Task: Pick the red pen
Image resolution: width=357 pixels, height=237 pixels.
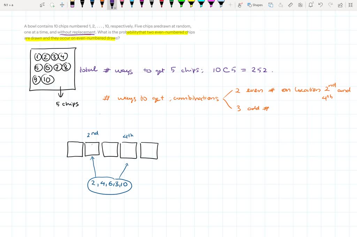Action: (x=161, y=4)
